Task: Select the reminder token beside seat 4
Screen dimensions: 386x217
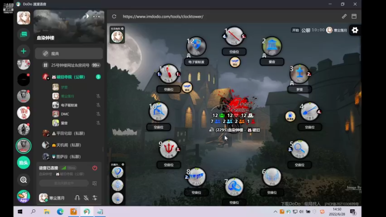Action: 290,116
